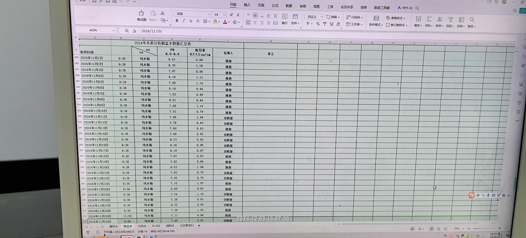Toggle Italic formatting
526x238 pixels.
pos(184,21)
